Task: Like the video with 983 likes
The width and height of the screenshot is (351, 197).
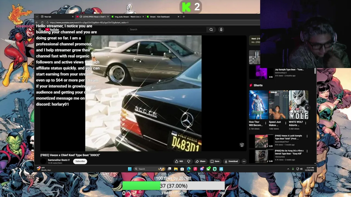Action: click(179, 161)
